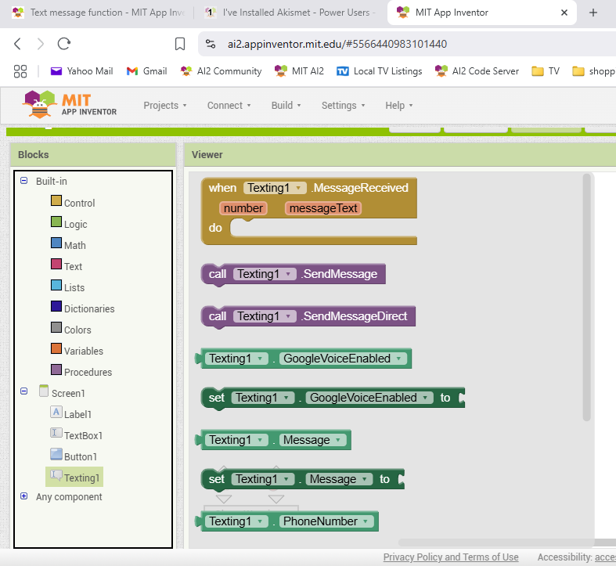Close the MIT App Inventor tab
The width and height of the screenshot is (616, 566).
tap(564, 13)
